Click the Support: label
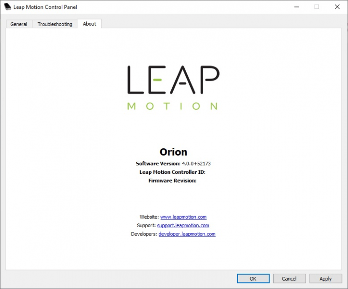348x289 pixels. coord(146,225)
